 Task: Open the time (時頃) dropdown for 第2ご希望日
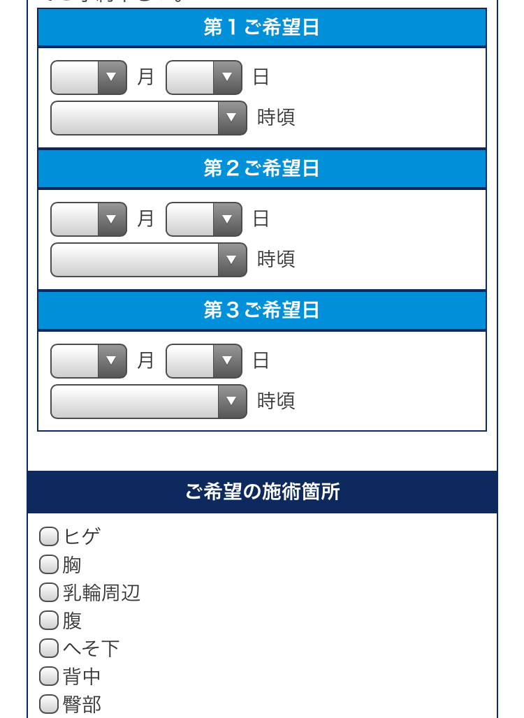[x=147, y=259]
